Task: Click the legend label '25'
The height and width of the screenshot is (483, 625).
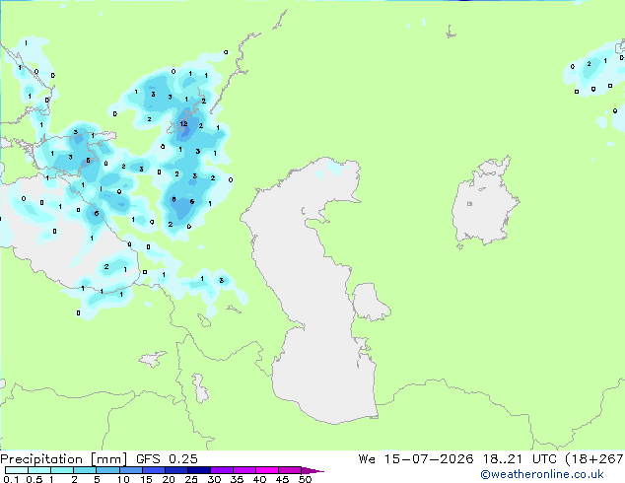Action: pos(191,479)
